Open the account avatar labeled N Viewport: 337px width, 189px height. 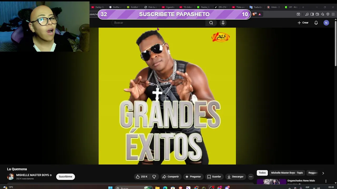click(x=326, y=23)
